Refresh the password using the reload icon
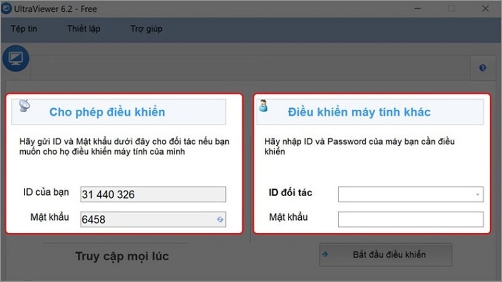Screen dimensions: 502x282 click(220, 219)
